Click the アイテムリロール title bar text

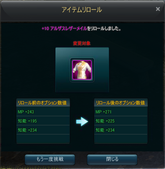tap(82, 10)
